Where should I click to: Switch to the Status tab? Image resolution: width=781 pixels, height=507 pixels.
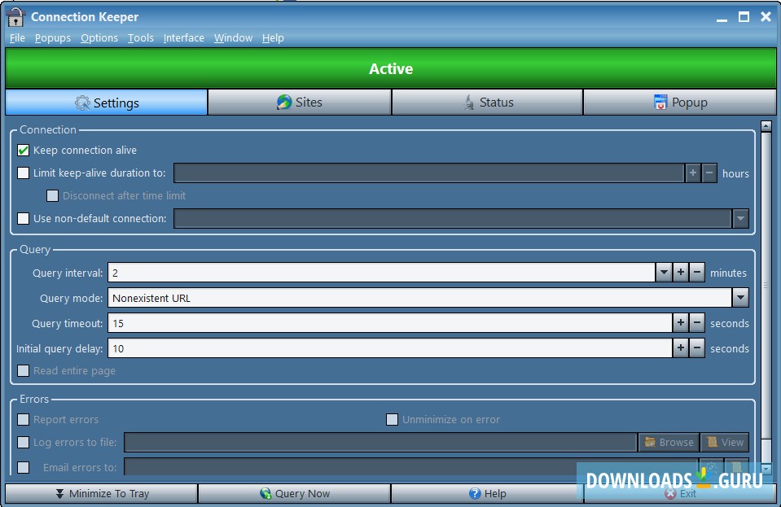click(x=487, y=103)
